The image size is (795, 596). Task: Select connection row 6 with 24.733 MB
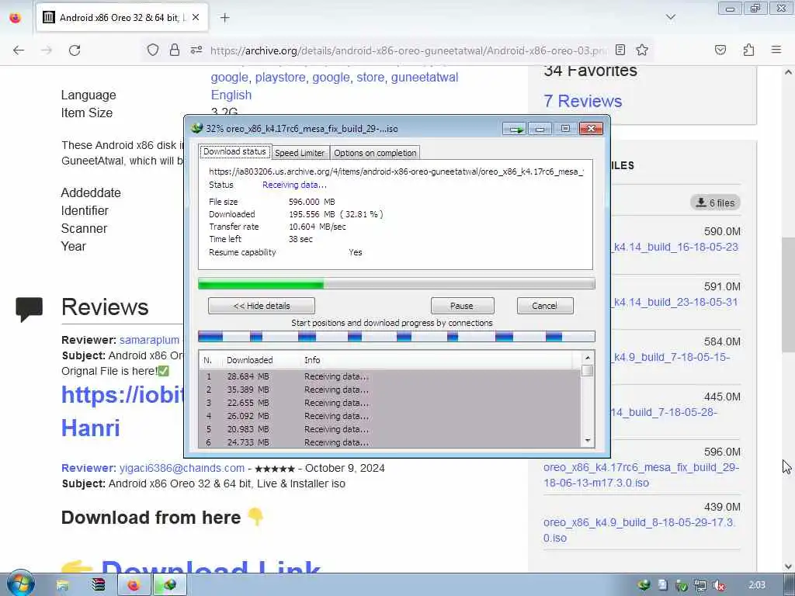click(x=390, y=442)
